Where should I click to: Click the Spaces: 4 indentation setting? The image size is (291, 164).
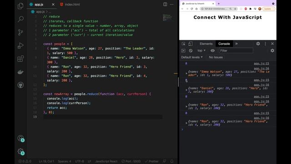pos(65,161)
